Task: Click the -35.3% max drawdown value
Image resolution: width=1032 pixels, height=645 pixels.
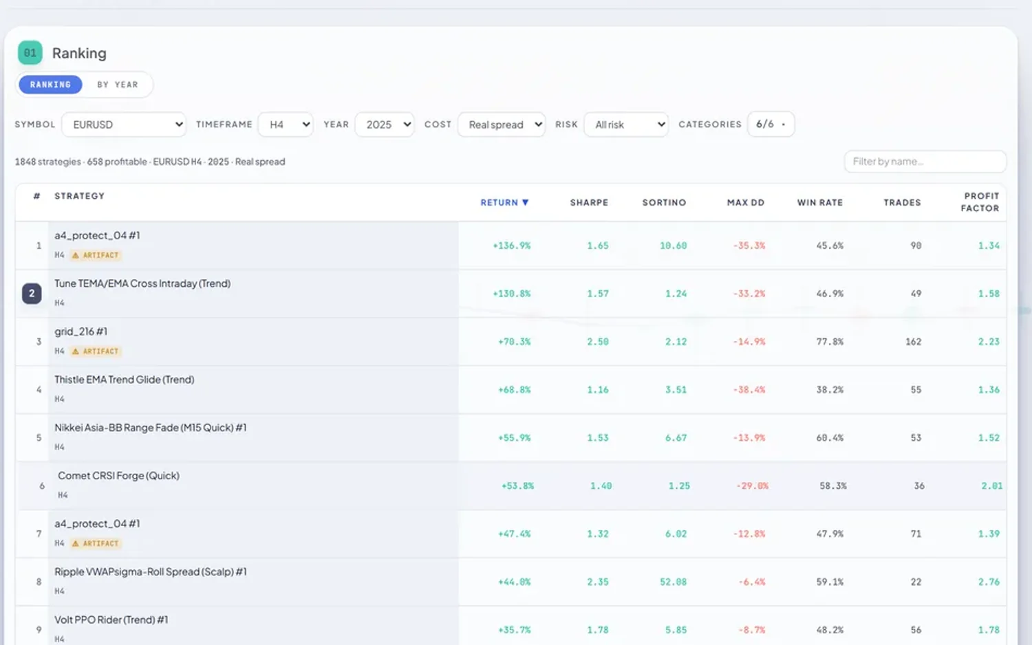Action: pyautogui.click(x=749, y=245)
